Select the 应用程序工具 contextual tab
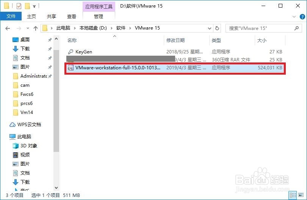 click(99, 6)
